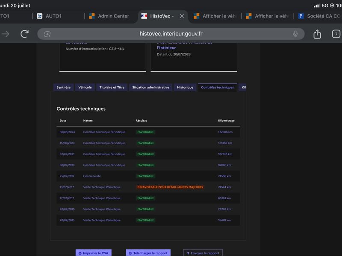Open the Situation administrative tab
Screen dimensions: 342x256
pos(150,87)
